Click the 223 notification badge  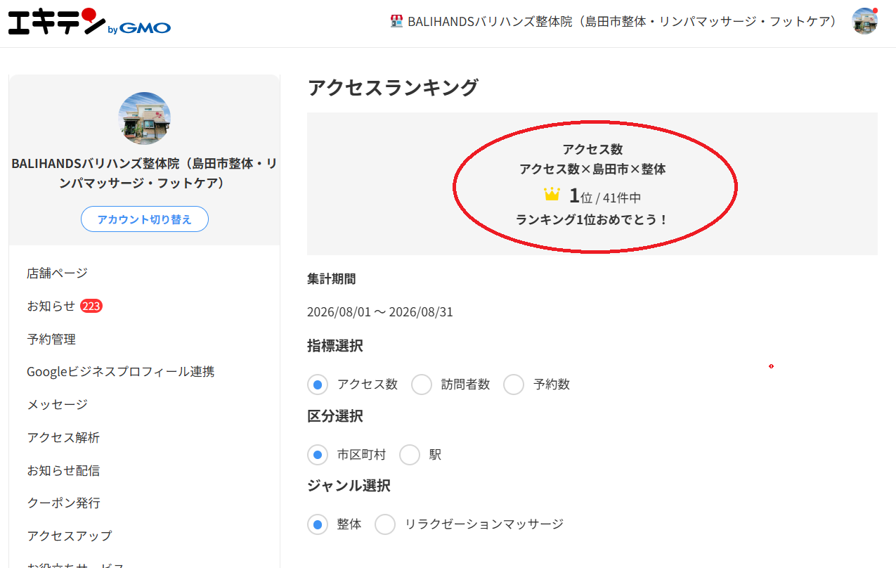(91, 306)
